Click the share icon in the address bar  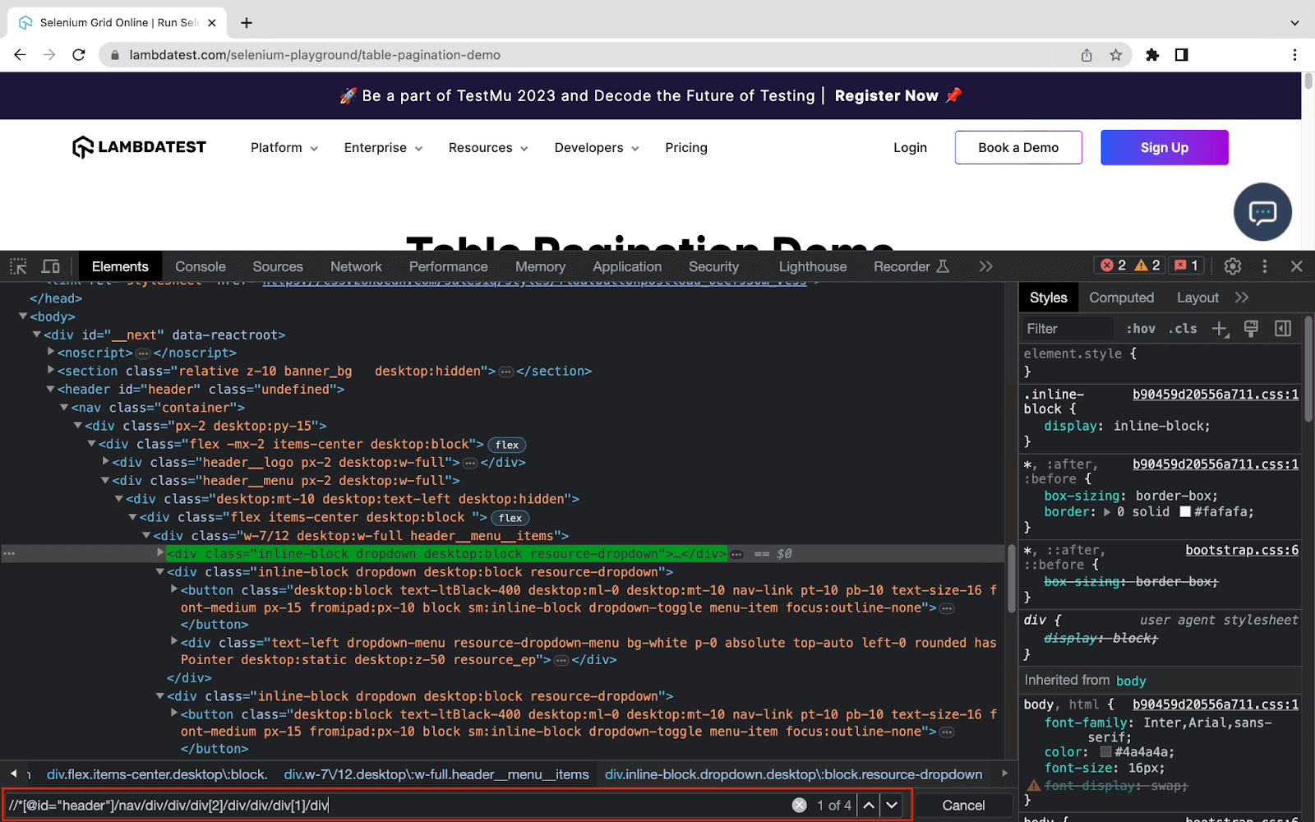coord(1087,55)
